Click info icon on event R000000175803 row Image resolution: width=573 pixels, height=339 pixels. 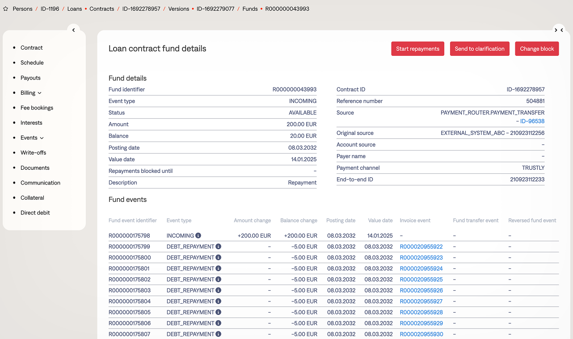click(x=219, y=290)
